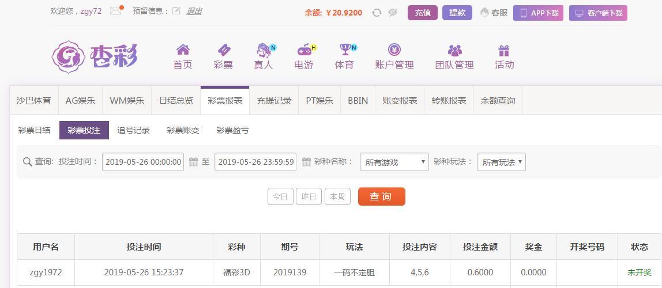Click the username zgy72 in welcome text
The height and width of the screenshot is (288, 662).
pyautogui.click(x=91, y=12)
